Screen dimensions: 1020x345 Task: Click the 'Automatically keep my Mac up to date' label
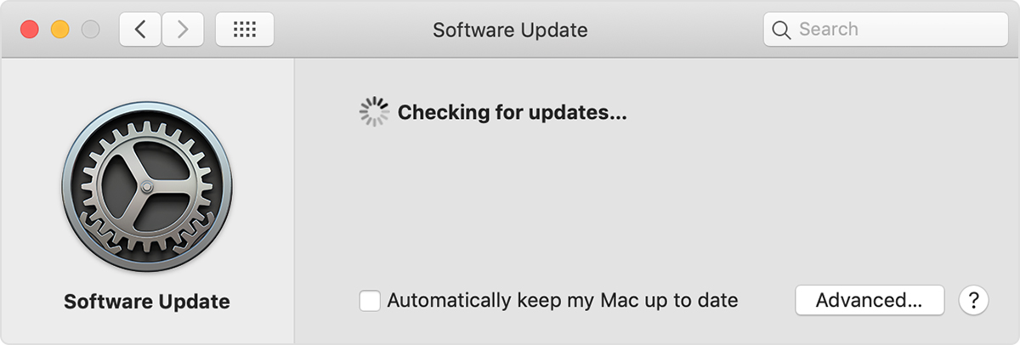coord(563,301)
